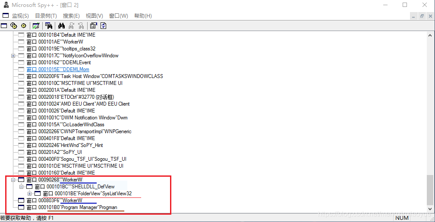
Task: Open the 搜索(E) menu
Action: pos(71,16)
